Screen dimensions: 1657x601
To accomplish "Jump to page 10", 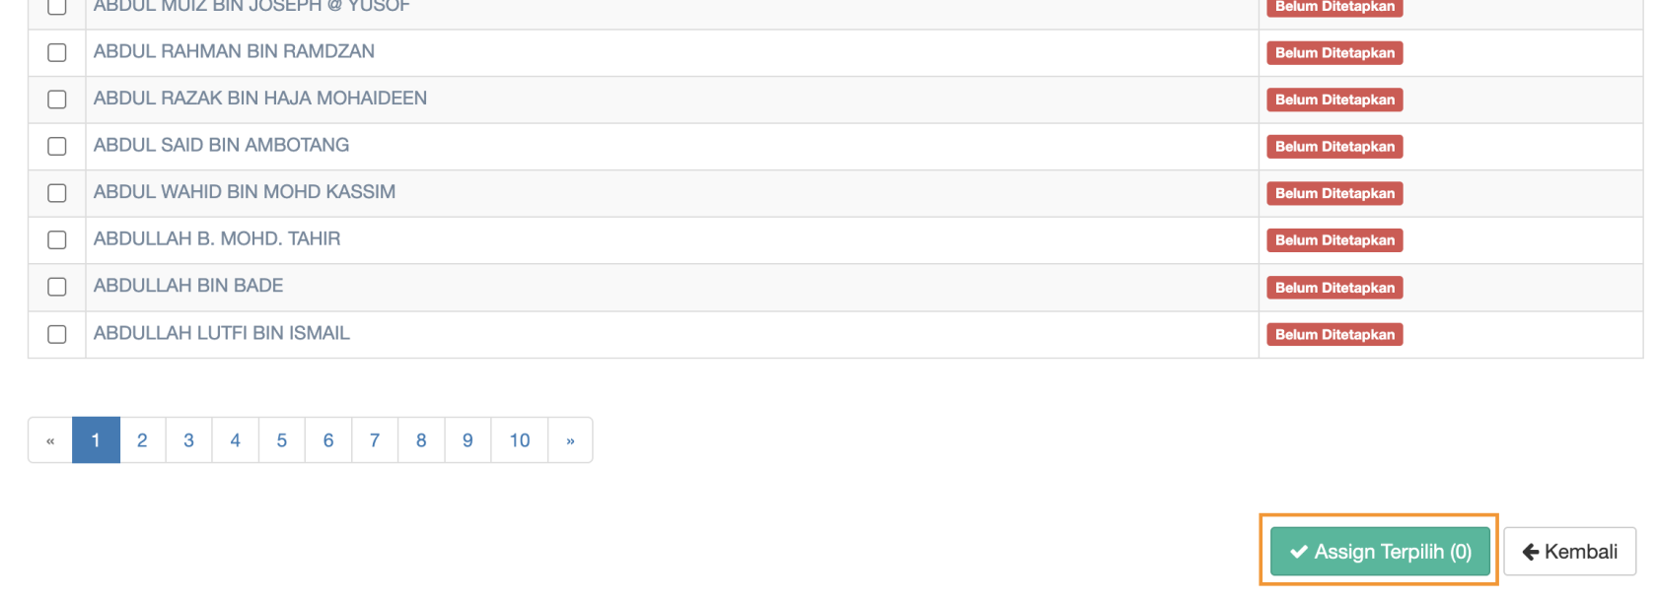I will 520,440.
